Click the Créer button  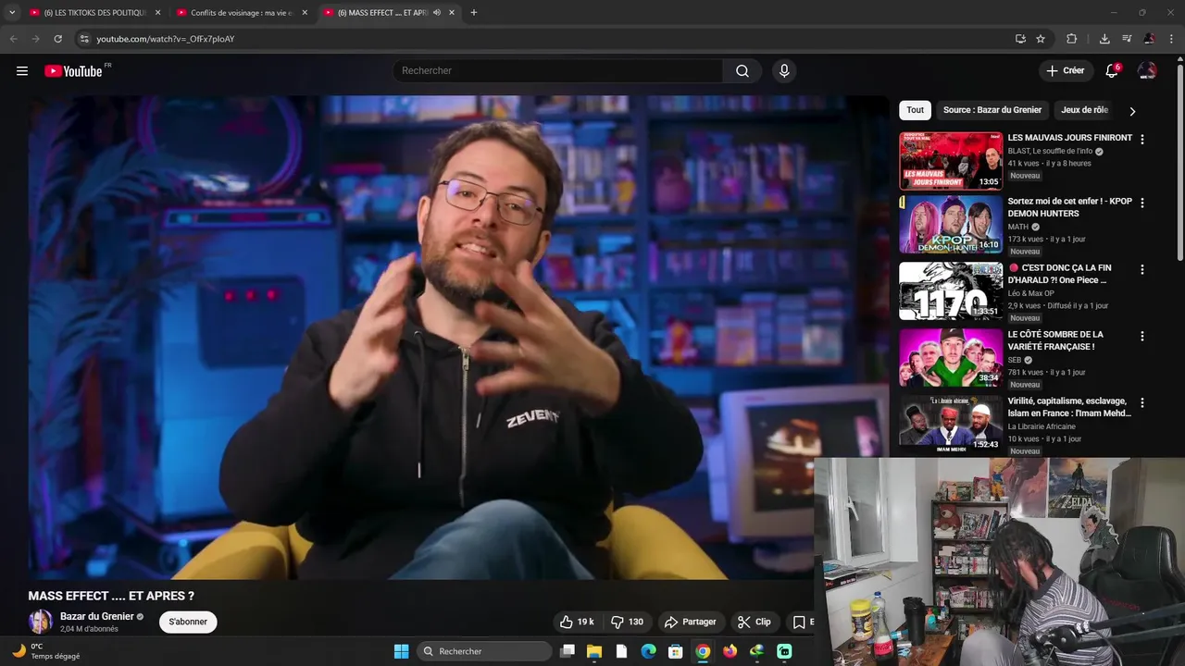tap(1065, 71)
